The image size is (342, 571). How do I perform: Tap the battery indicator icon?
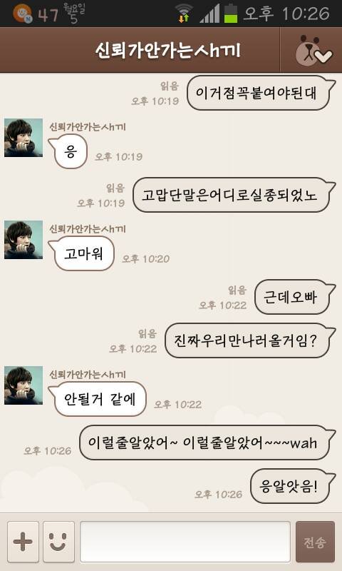[x=230, y=13]
